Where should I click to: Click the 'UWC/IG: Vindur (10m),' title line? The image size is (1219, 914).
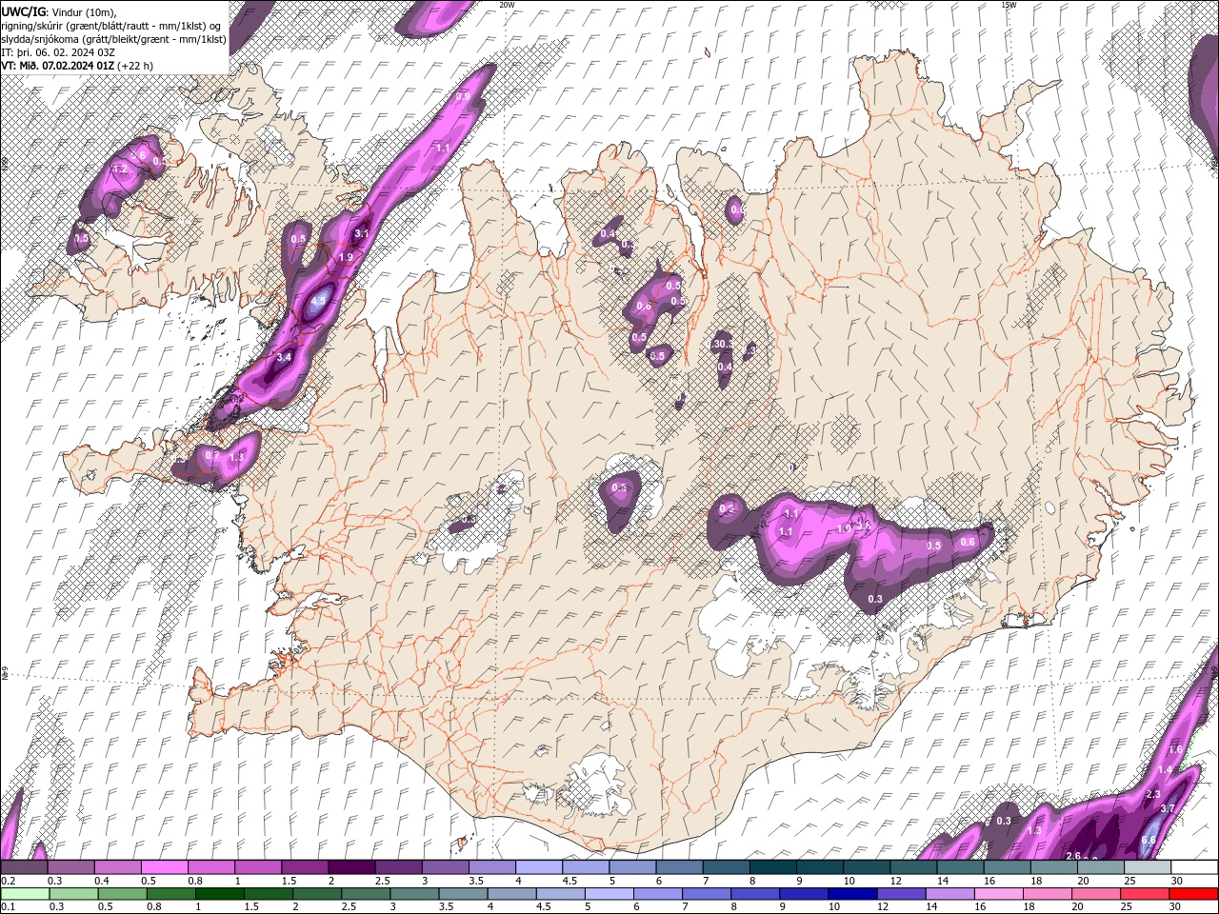(x=59, y=10)
